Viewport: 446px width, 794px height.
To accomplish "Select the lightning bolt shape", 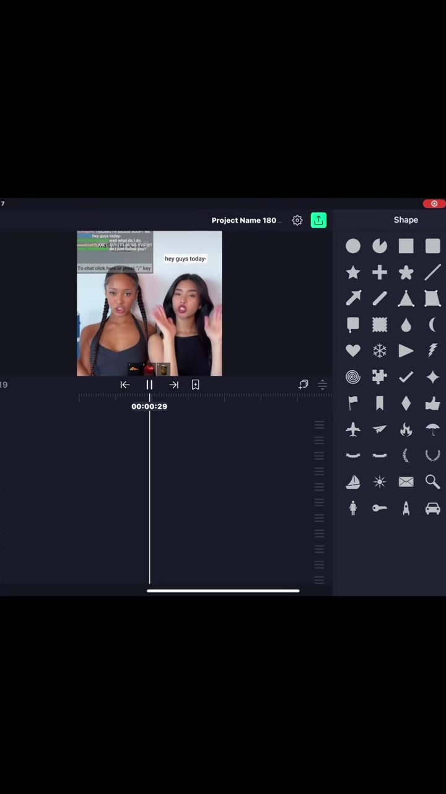I will click(432, 351).
